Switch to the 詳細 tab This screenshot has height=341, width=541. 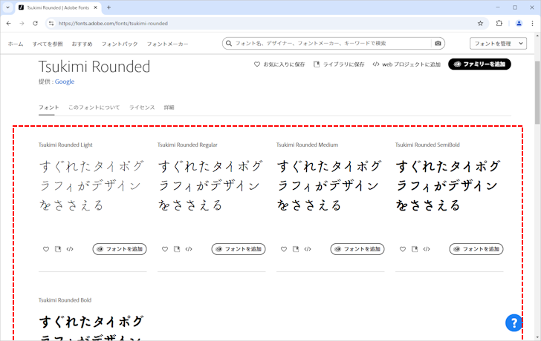click(169, 107)
